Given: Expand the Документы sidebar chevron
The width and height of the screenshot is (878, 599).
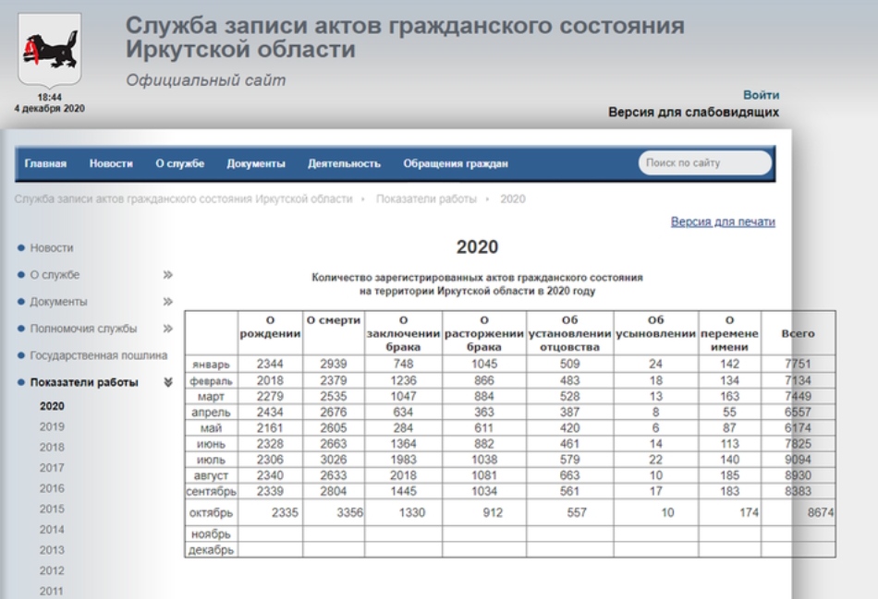Looking at the screenshot, I should (167, 302).
